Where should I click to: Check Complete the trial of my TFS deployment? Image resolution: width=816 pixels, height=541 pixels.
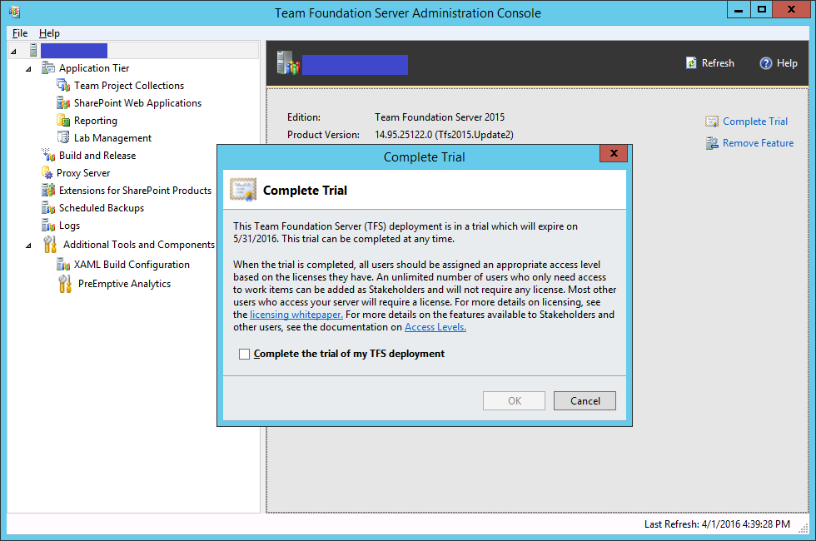[244, 355]
